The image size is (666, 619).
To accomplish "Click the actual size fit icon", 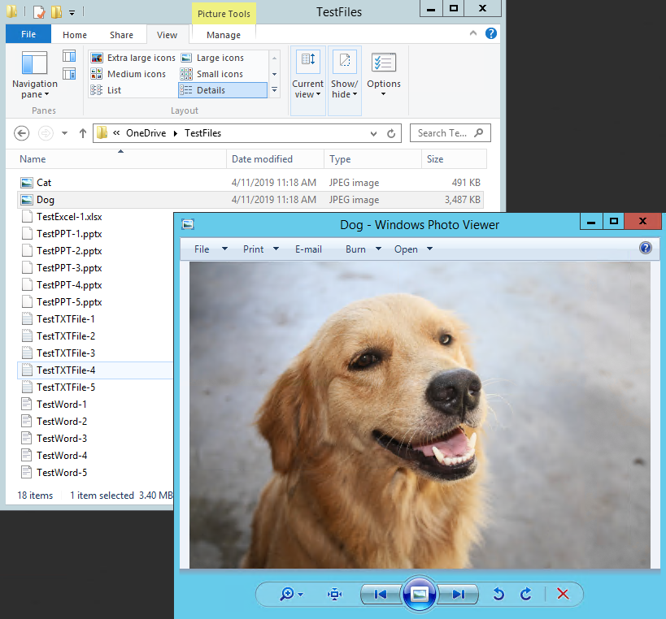I will (334, 595).
